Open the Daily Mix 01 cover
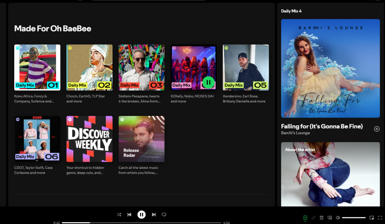This screenshot has width=385, height=224. (37, 68)
